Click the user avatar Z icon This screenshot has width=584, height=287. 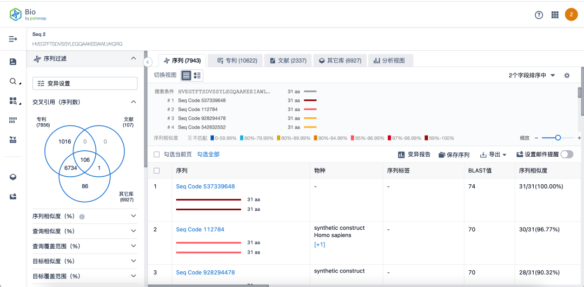[571, 15]
